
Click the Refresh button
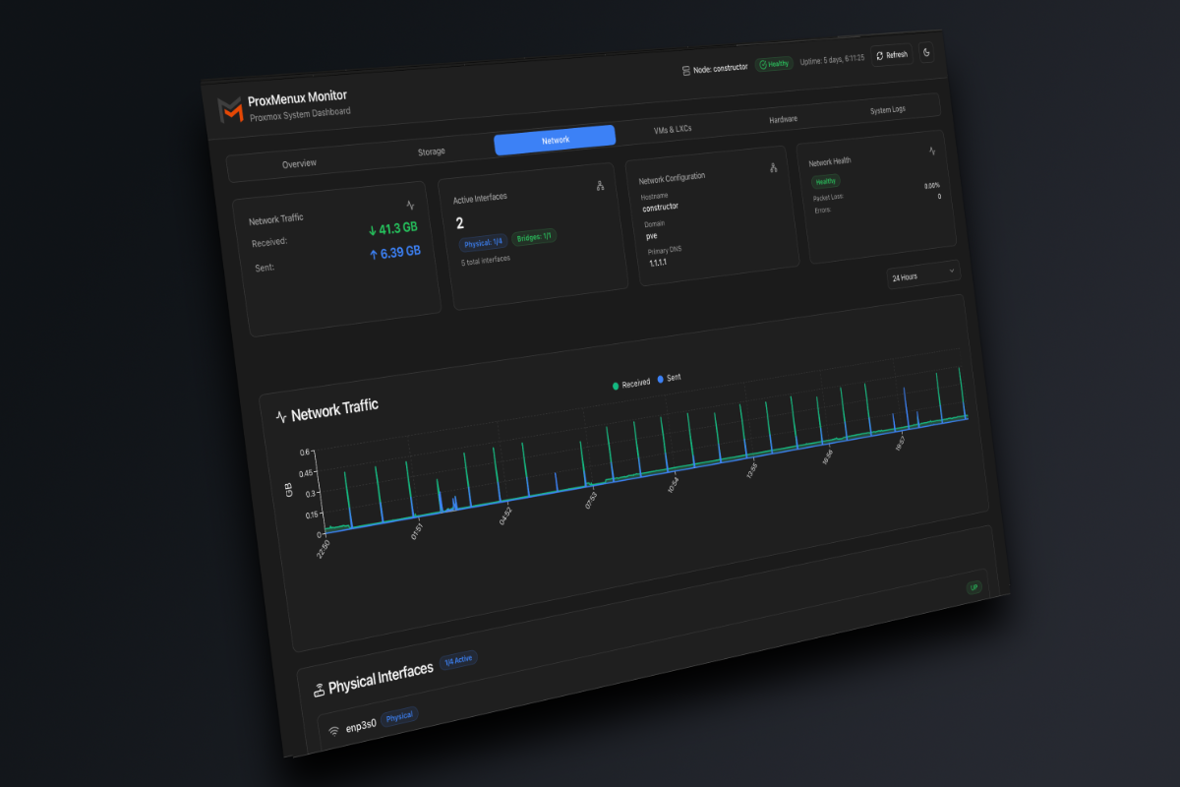[891, 54]
